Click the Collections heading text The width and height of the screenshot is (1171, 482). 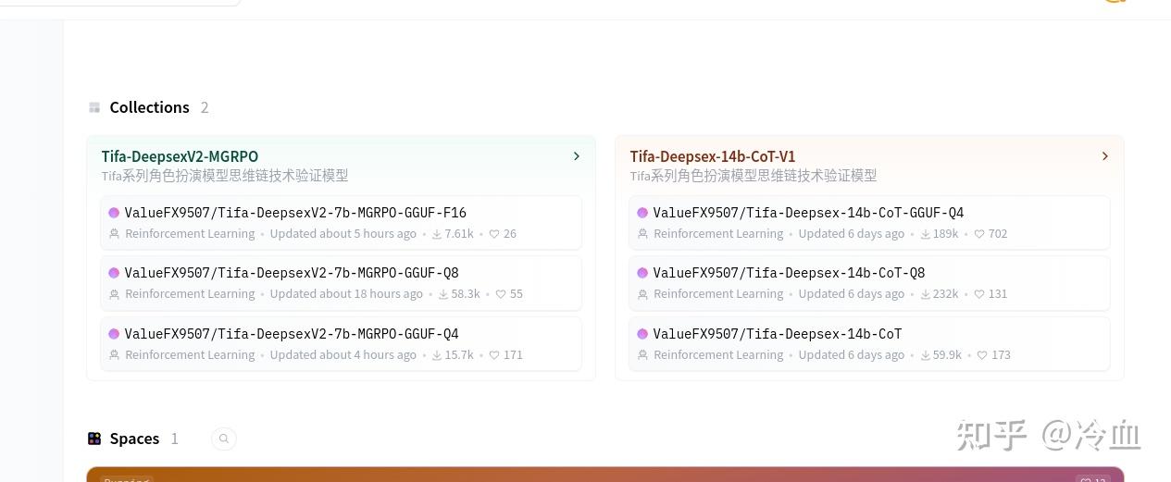point(149,107)
